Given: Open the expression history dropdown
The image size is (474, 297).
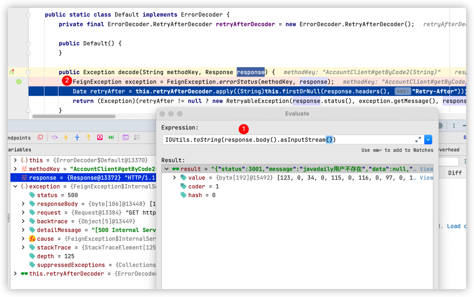Looking at the screenshot, I should coord(428,140).
